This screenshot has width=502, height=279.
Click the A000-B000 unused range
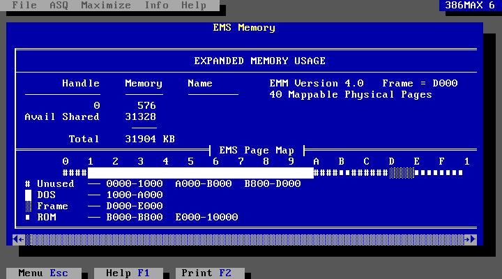(204, 184)
